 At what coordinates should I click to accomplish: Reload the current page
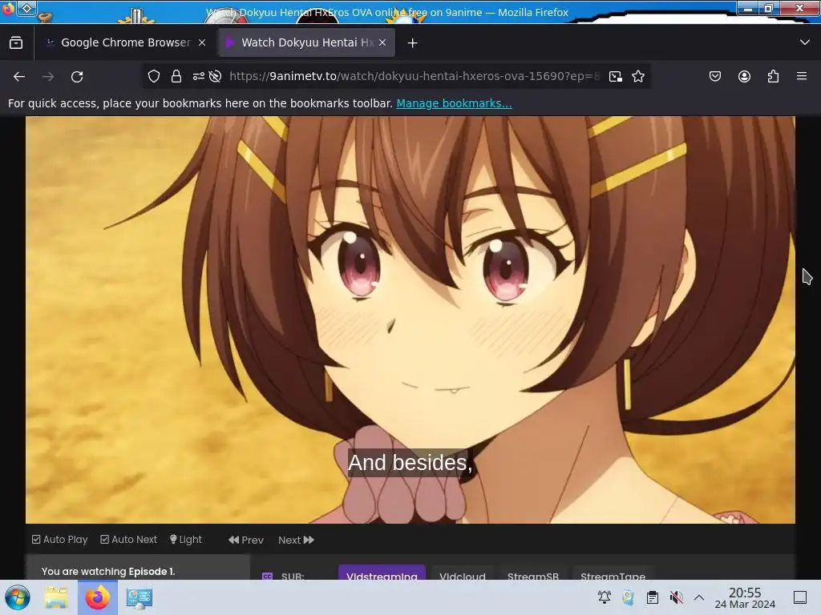77,77
